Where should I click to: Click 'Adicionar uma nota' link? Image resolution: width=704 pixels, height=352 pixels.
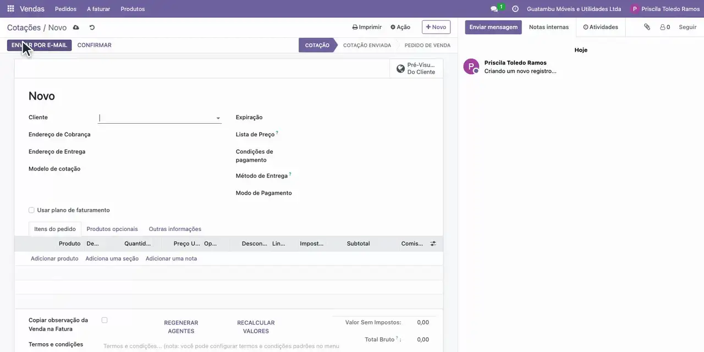(x=171, y=258)
